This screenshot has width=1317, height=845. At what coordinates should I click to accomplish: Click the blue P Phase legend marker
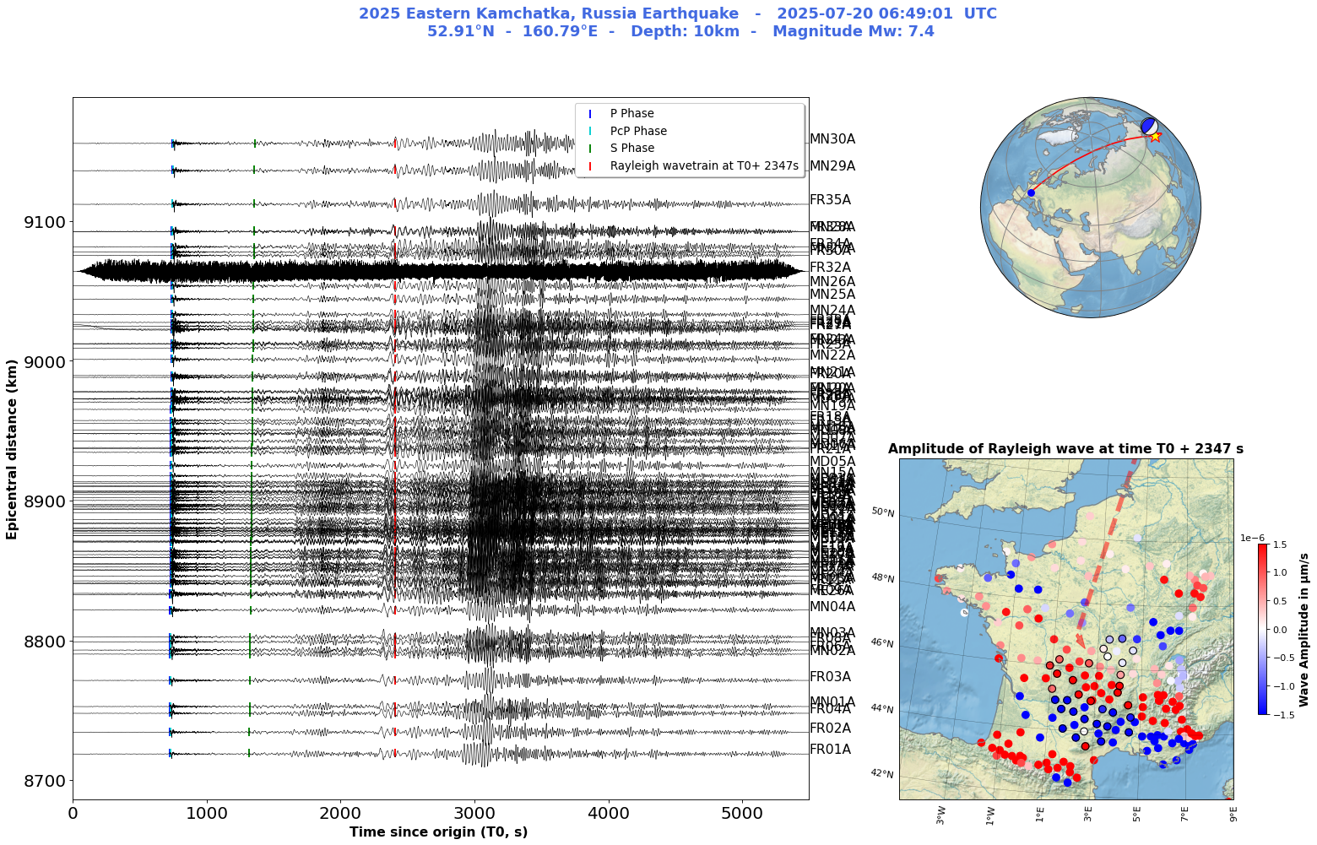tap(590, 114)
